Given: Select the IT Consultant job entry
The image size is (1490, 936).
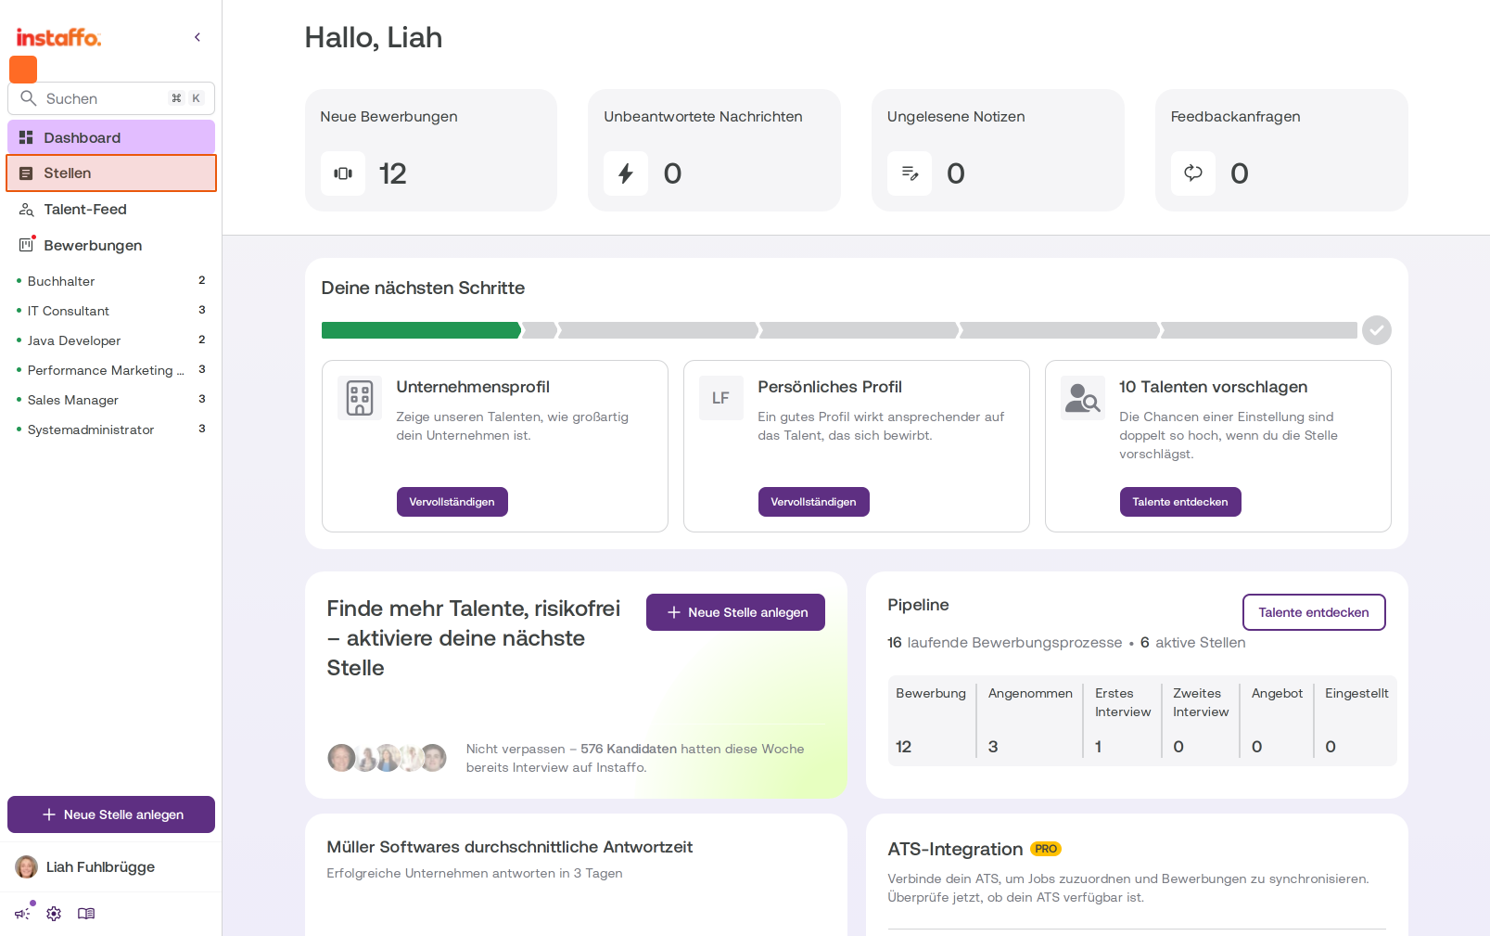Looking at the screenshot, I should click(x=111, y=311).
